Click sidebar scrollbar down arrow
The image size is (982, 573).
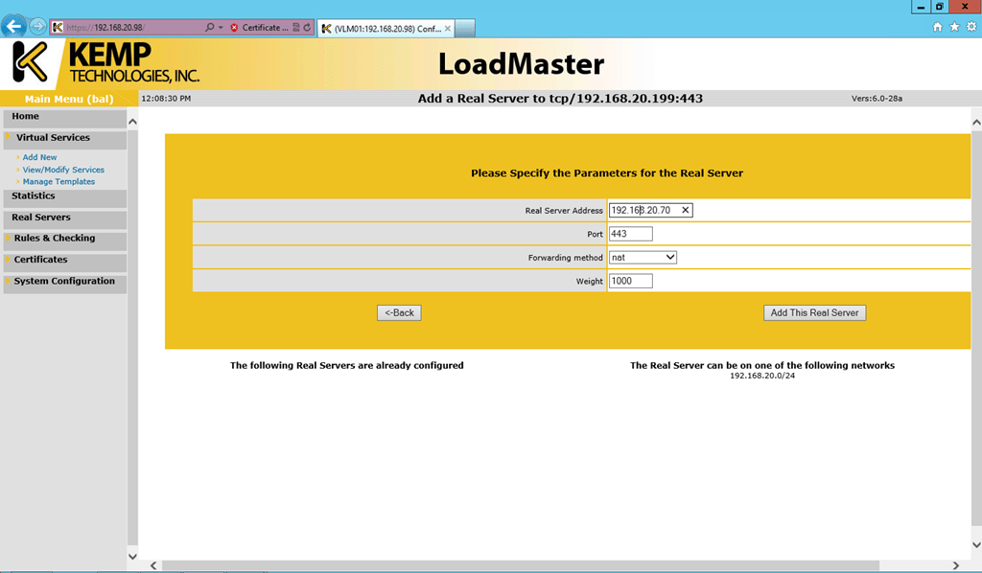pyautogui.click(x=132, y=556)
